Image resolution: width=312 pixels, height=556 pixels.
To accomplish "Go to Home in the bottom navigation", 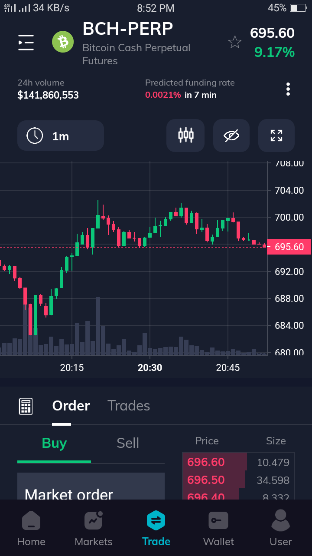I will pos(31,528).
